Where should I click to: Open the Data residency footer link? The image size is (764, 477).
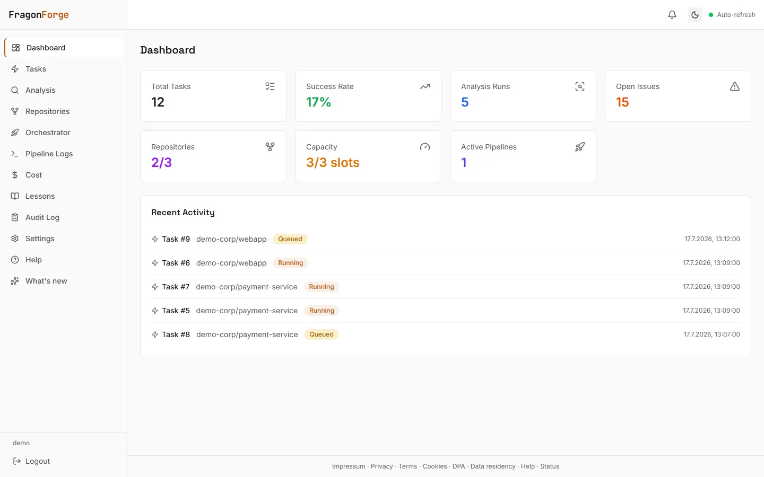pyautogui.click(x=493, y=466)
